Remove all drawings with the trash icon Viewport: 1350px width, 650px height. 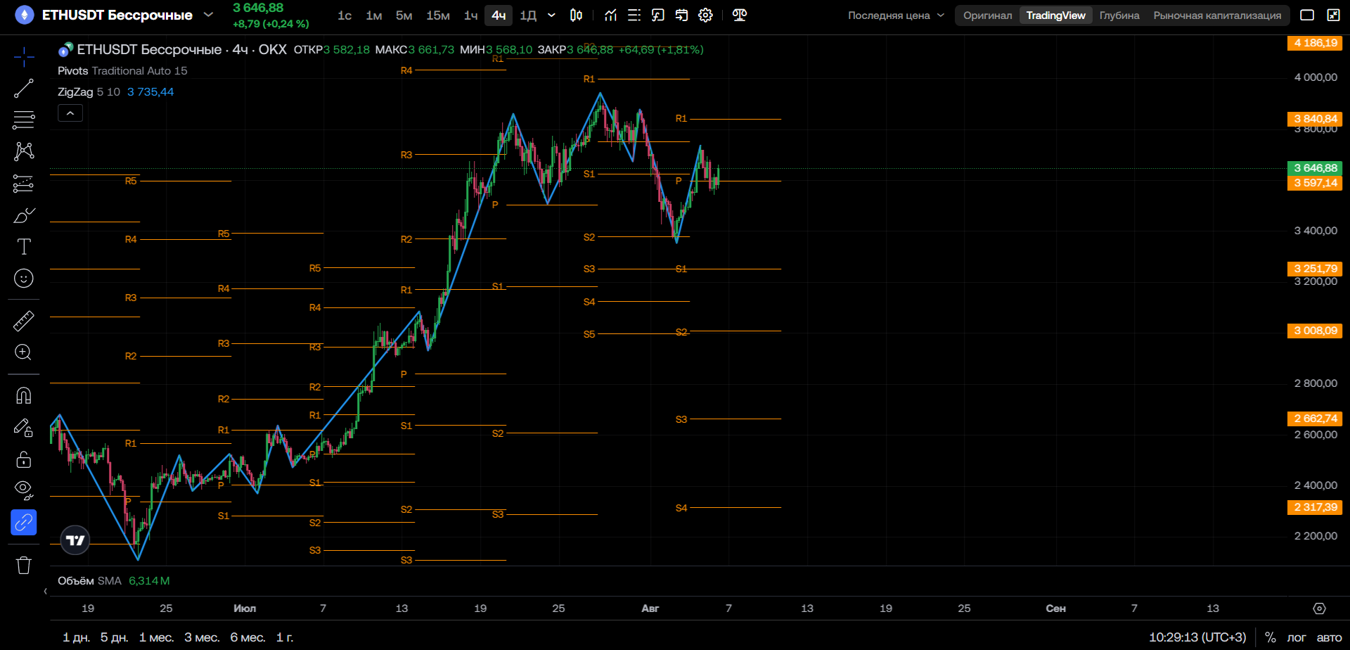(x=24, y=565)
